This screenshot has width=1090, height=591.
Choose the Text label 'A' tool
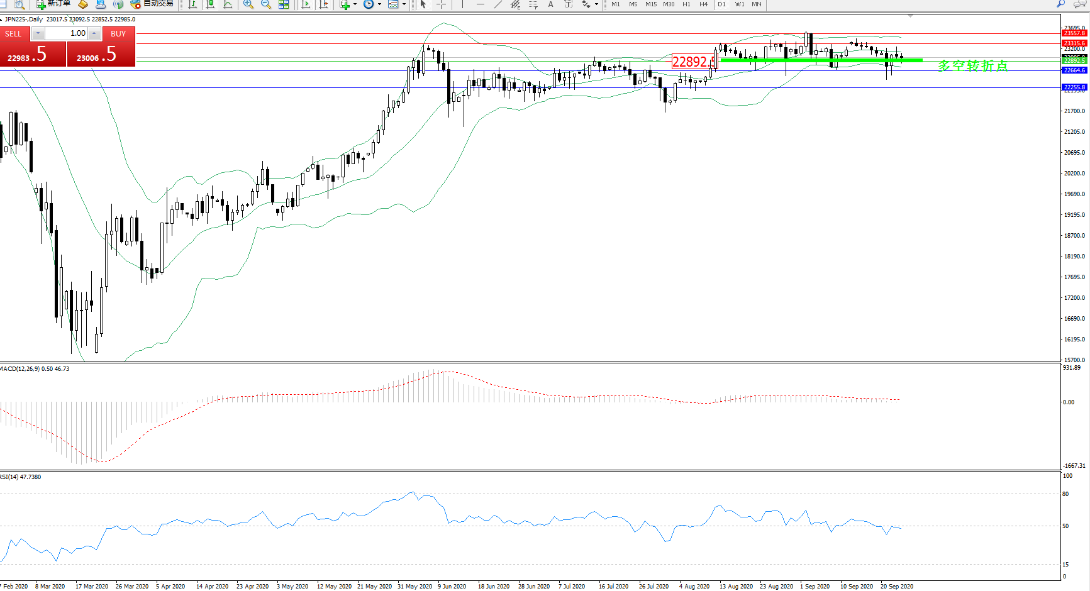click(x=551, y=4)
